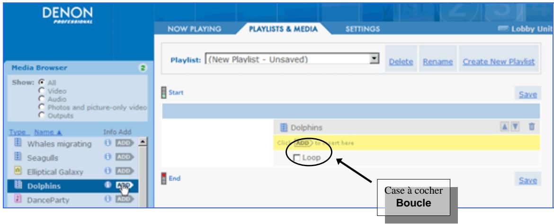The image size is (554, 224).
Task: Click the Dolphins entry in the playlist
Action: pyautogui.click(x=306, y=127)
